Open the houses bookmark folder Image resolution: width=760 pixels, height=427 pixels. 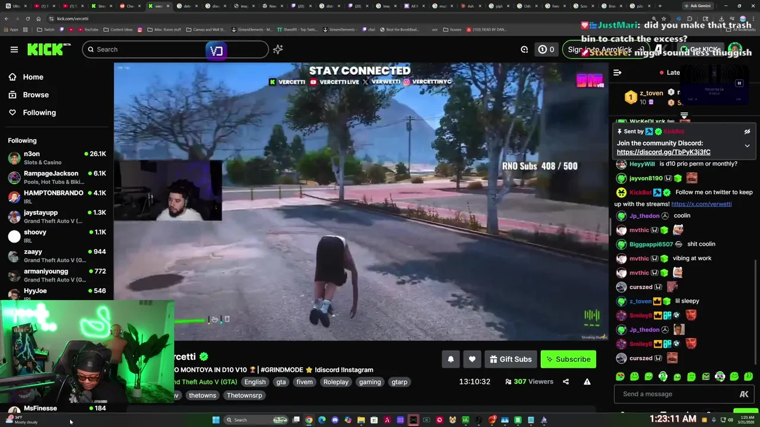coord(452,30)
